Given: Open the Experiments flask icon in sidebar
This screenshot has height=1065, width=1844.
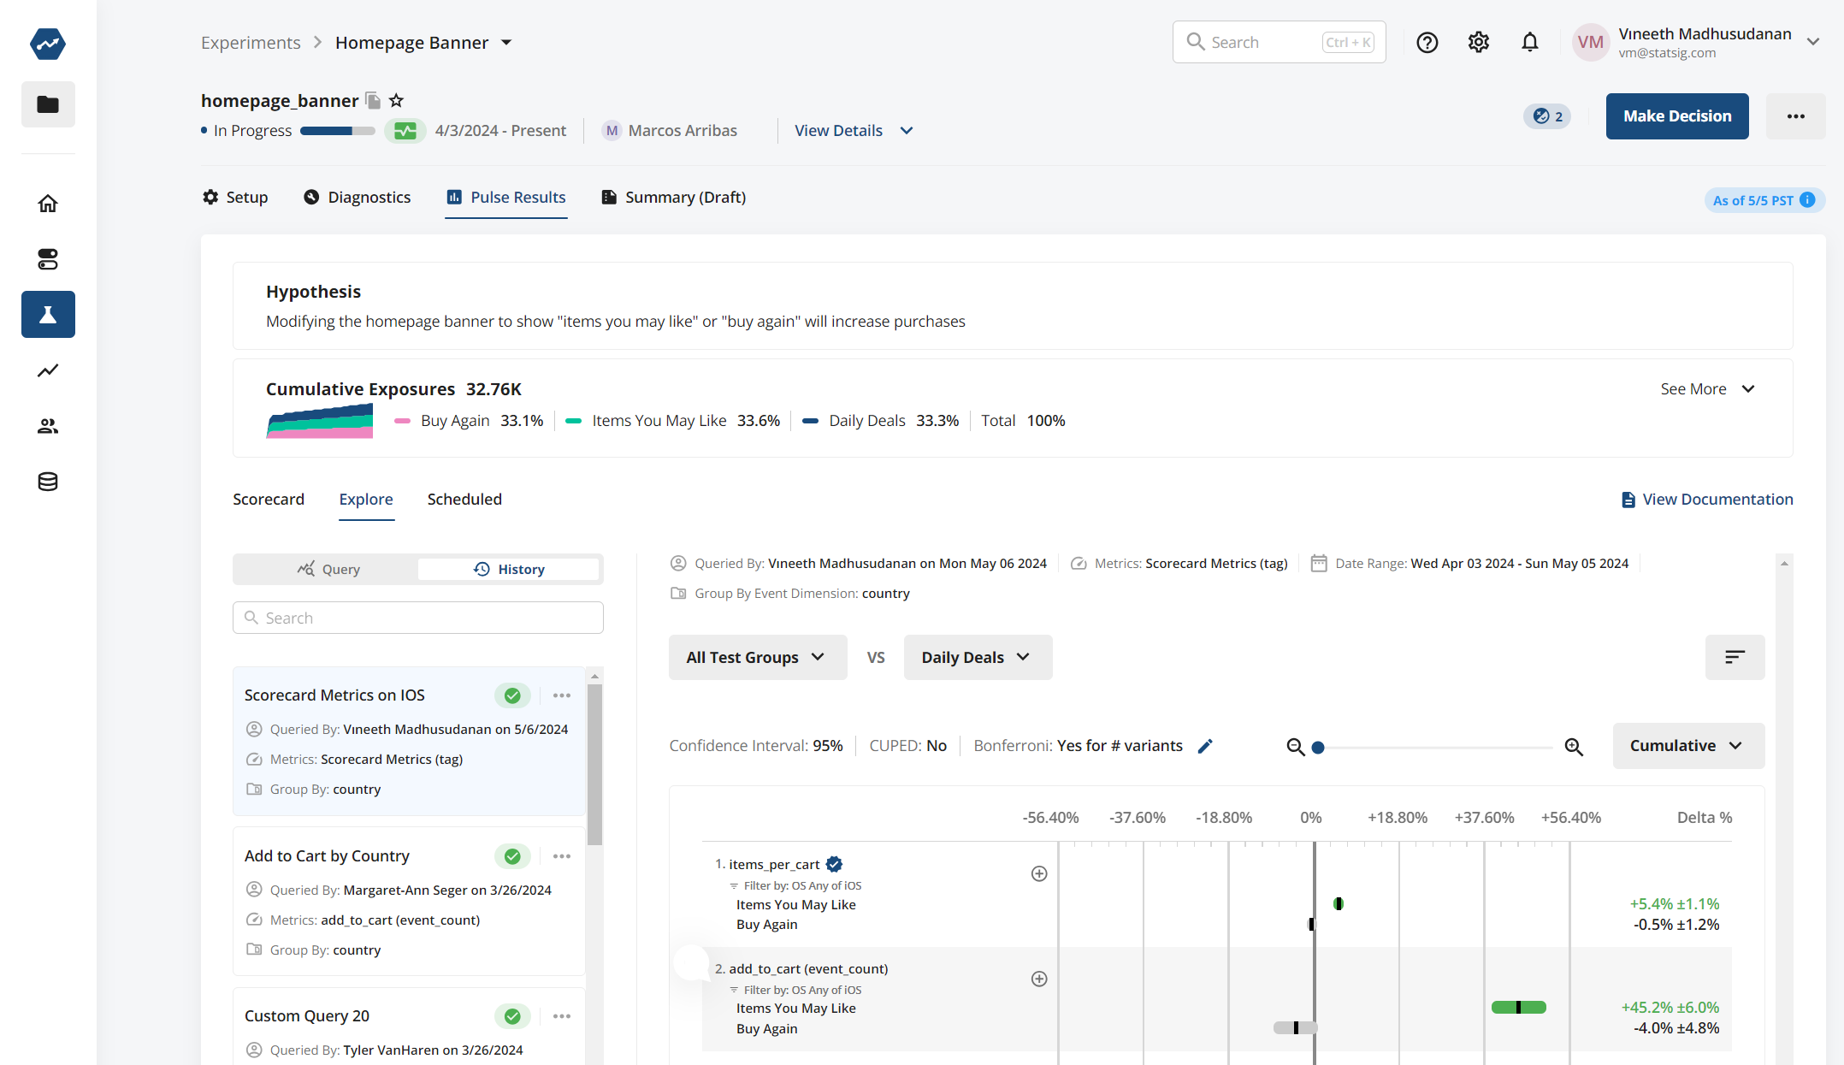Looking at the screenshot, I should [x=48, y=315].
